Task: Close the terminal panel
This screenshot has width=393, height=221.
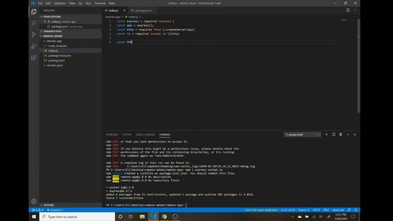Action: pos(355,134)
